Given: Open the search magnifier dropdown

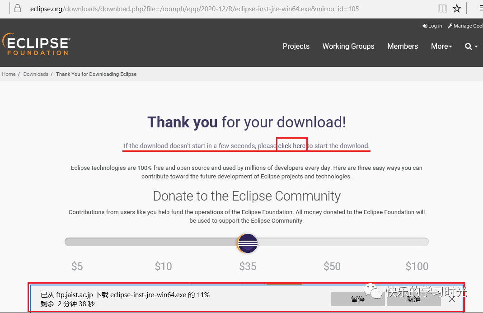Looking at the screenshot, I should click(x=471, y=47).
